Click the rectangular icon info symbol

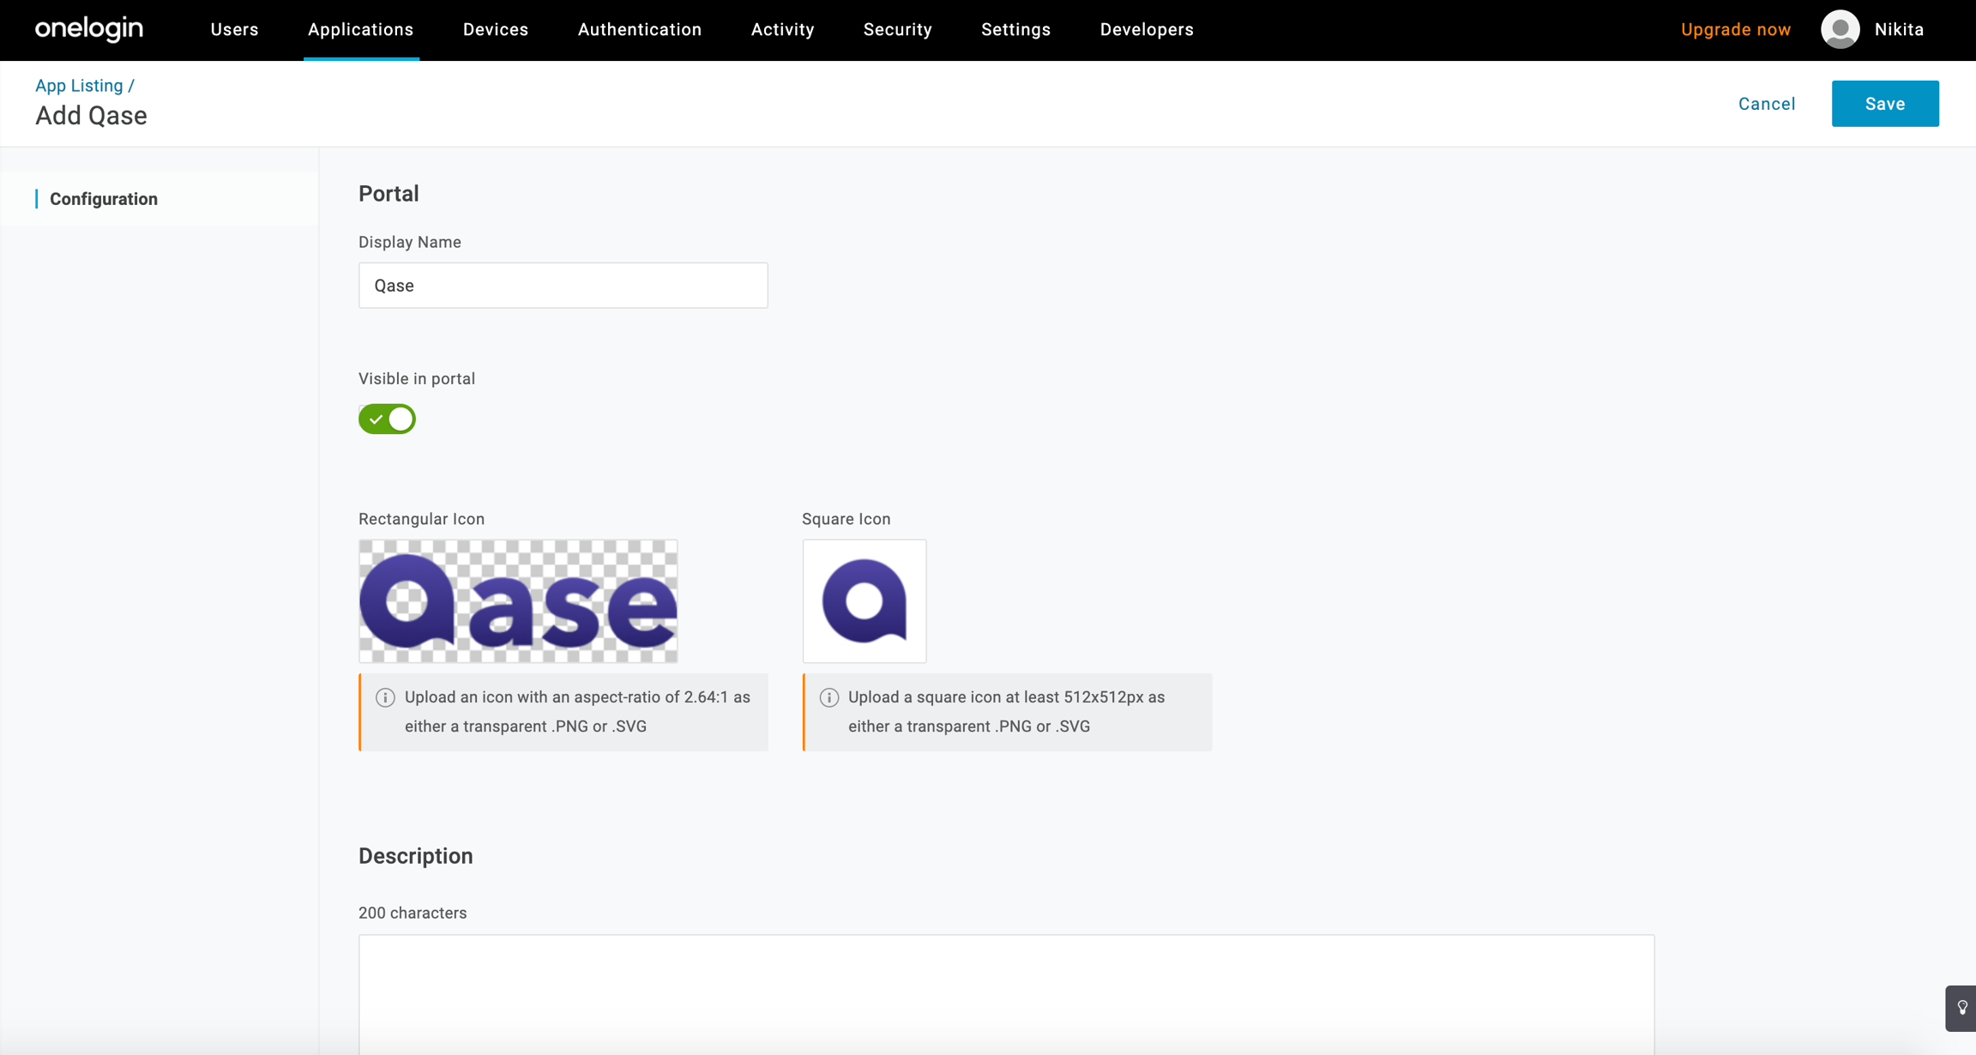coord(385,697)
